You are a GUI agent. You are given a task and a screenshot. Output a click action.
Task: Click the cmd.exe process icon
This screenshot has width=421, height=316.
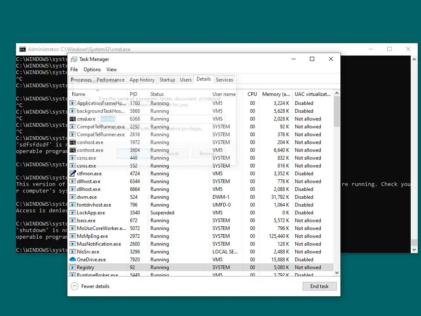[72, 119]
